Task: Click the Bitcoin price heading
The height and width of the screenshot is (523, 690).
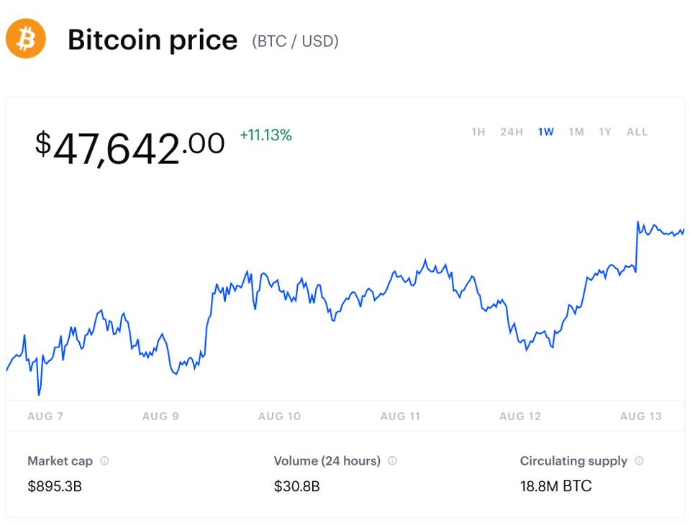Action: 153,40
